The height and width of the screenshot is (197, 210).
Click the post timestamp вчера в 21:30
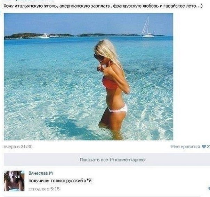(18, 147)
